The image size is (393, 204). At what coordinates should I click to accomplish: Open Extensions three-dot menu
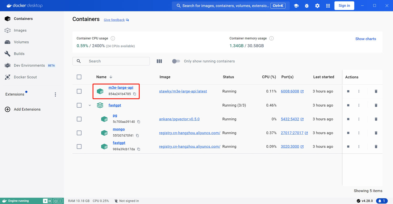pyautogui.click(x=55, y=94)
